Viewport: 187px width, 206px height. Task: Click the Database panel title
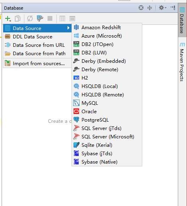pos(14,8)
